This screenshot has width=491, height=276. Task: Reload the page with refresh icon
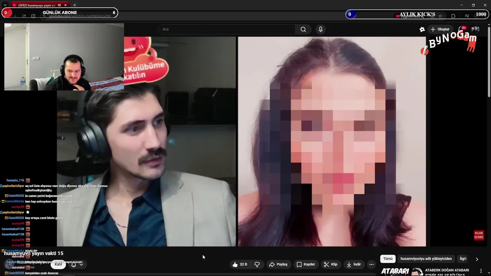(x=24, y=16)
